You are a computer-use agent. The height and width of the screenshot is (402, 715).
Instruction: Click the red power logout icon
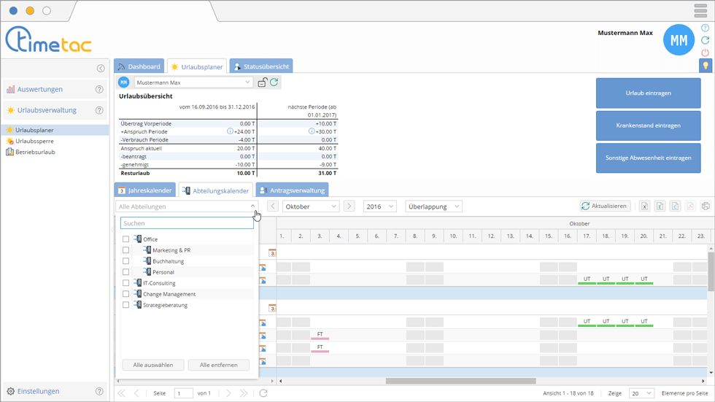705,53
